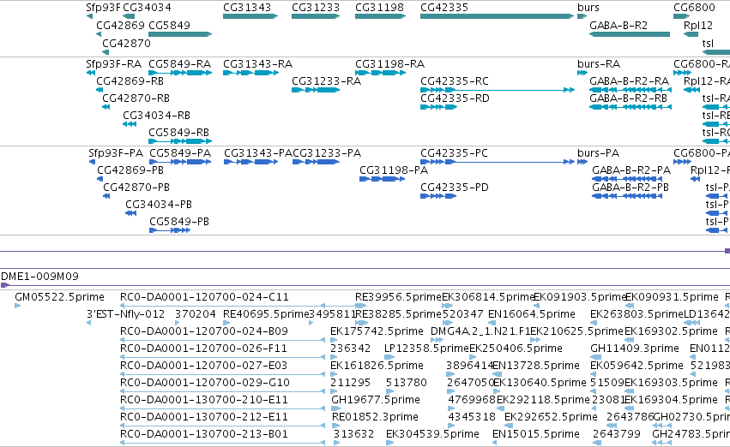The height and width of the screenshot is (447, 730).
Task: Click the RE39956.5prime EST label
Action: 398,297
